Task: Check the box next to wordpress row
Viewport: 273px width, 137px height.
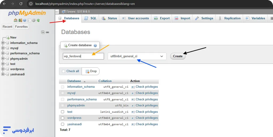Action: point(63,118)
